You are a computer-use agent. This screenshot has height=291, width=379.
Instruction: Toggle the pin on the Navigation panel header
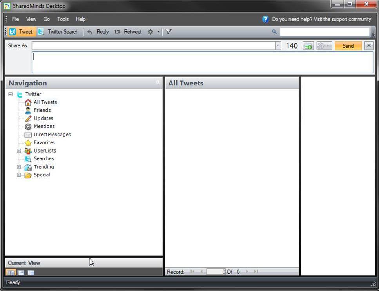pyautogui.click(x=158, y=82)
